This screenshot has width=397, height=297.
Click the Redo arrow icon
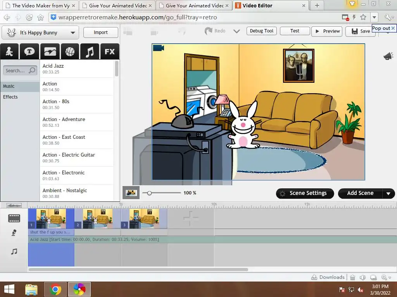pos(208,31)
